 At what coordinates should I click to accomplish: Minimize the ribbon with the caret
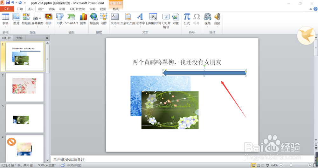(x=311, y=9)
